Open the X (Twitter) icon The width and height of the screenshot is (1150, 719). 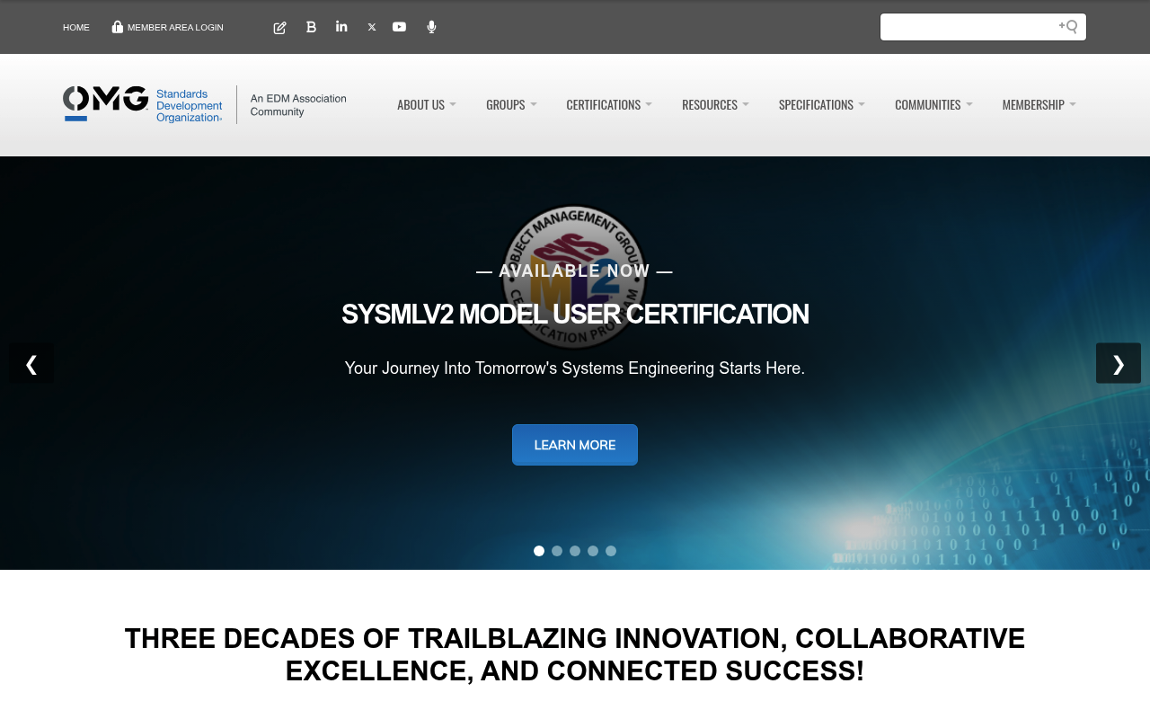tap(372, 27)
